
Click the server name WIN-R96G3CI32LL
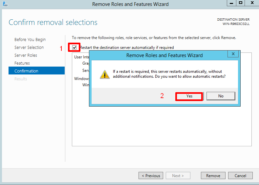pos(236,24)
